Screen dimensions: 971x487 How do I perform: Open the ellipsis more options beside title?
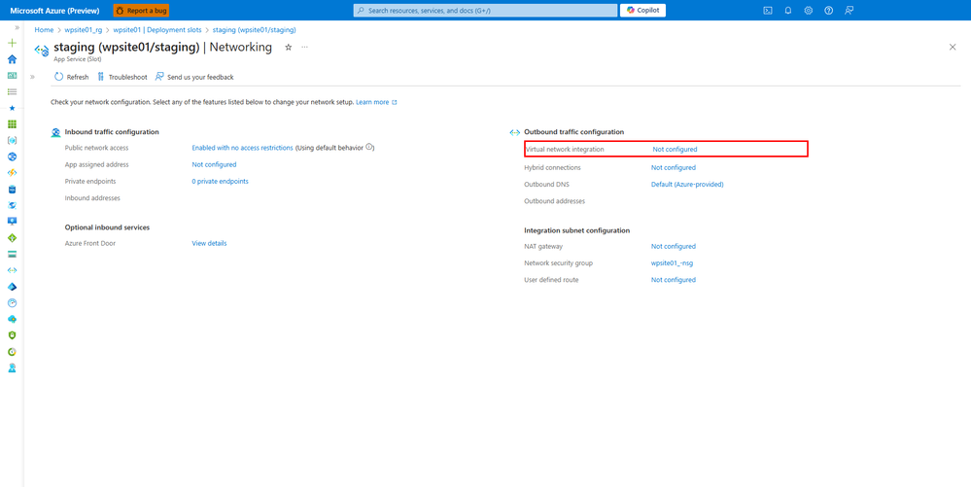tap(304, 48)
